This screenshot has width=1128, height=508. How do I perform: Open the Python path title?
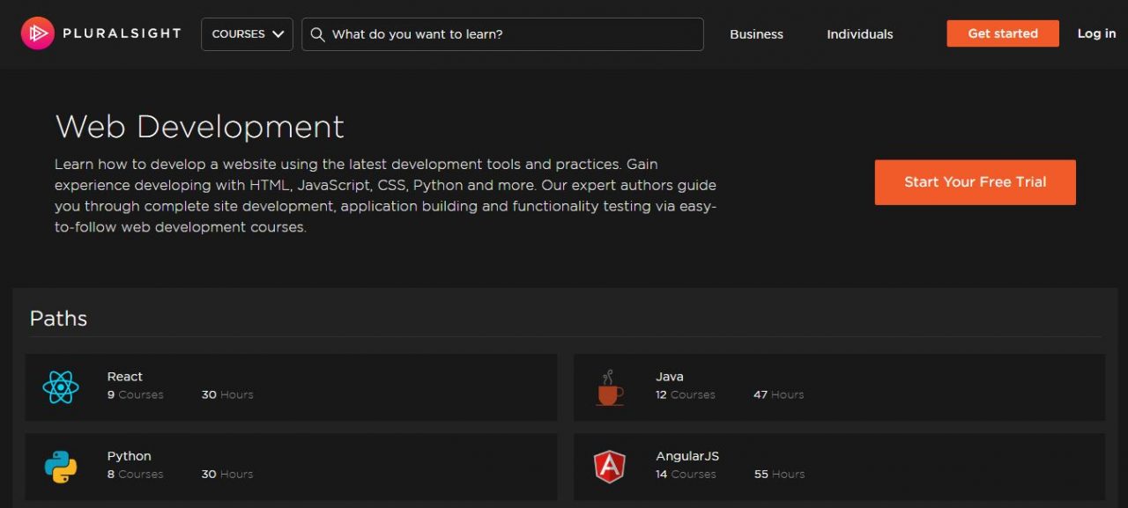click(130, 456)
